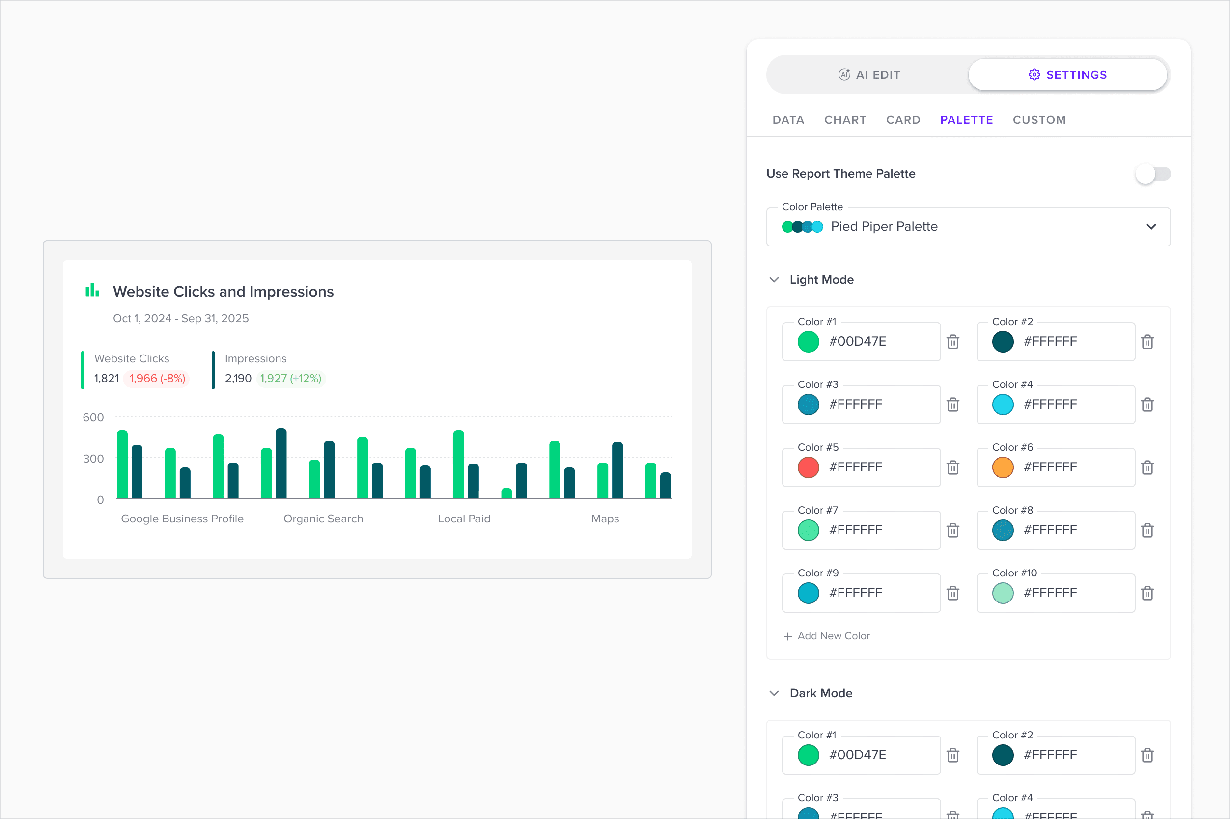Open Light Mode Color #10 pale green swatch
The width and height of the screenshot is (1230, 819).
(1002, 593)
